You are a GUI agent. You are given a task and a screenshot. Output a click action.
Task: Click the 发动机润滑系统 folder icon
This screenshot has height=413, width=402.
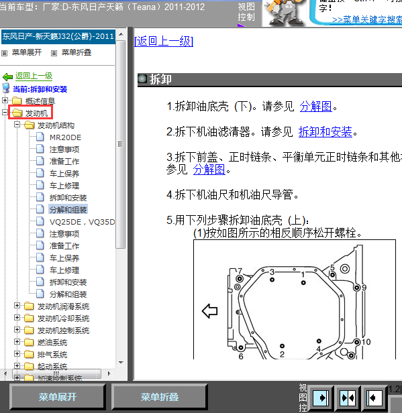29,306
